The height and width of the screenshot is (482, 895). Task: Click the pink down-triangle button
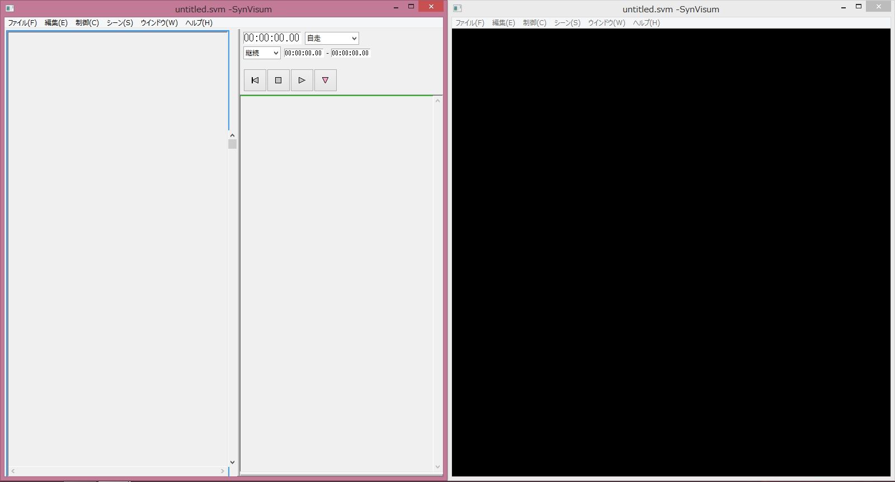point(326,80)
